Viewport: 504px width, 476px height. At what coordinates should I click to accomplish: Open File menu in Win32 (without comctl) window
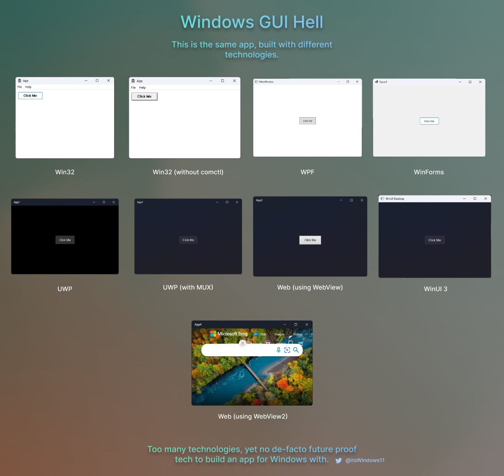pos(133,87)
